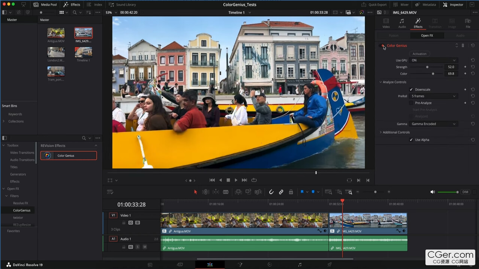
Task: Open the Gamma Encoded dropdown
Action: (x=433, y=124)
